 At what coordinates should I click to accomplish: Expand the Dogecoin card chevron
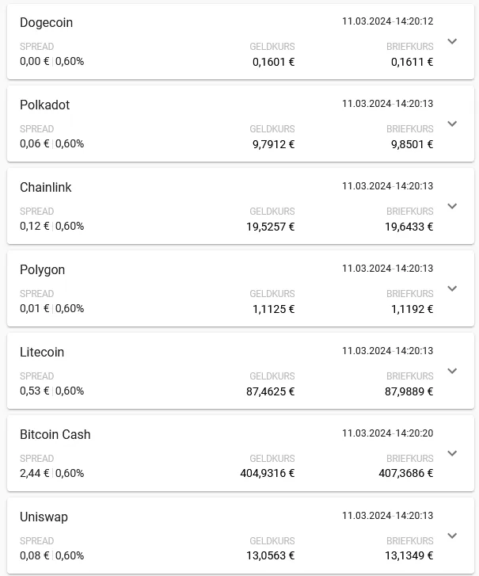coord(452,41)
